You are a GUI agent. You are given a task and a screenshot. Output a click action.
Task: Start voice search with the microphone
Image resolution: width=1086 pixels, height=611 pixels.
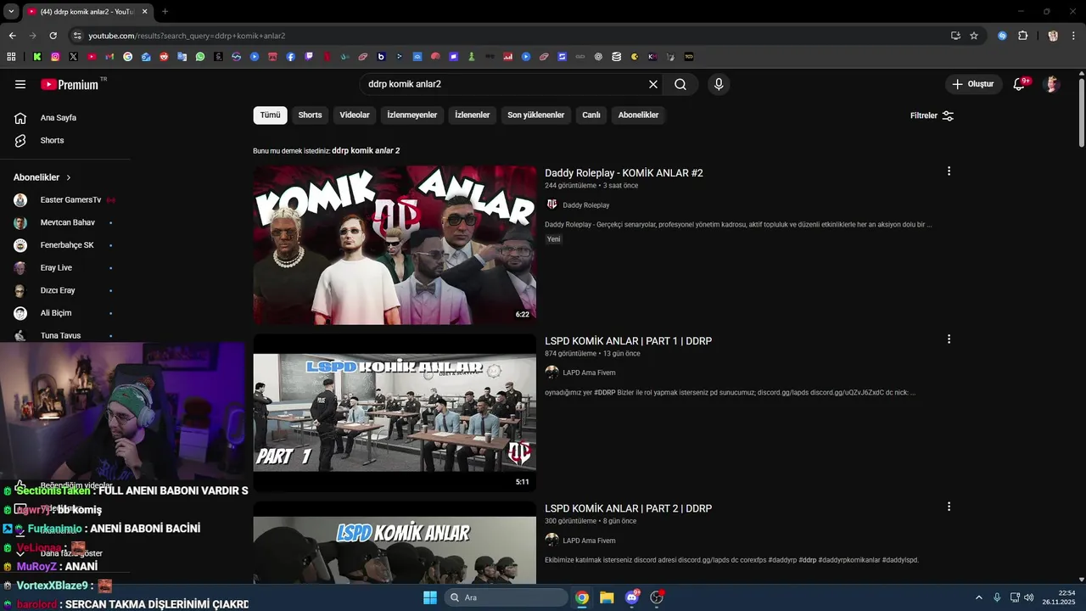tap(719, 84)
